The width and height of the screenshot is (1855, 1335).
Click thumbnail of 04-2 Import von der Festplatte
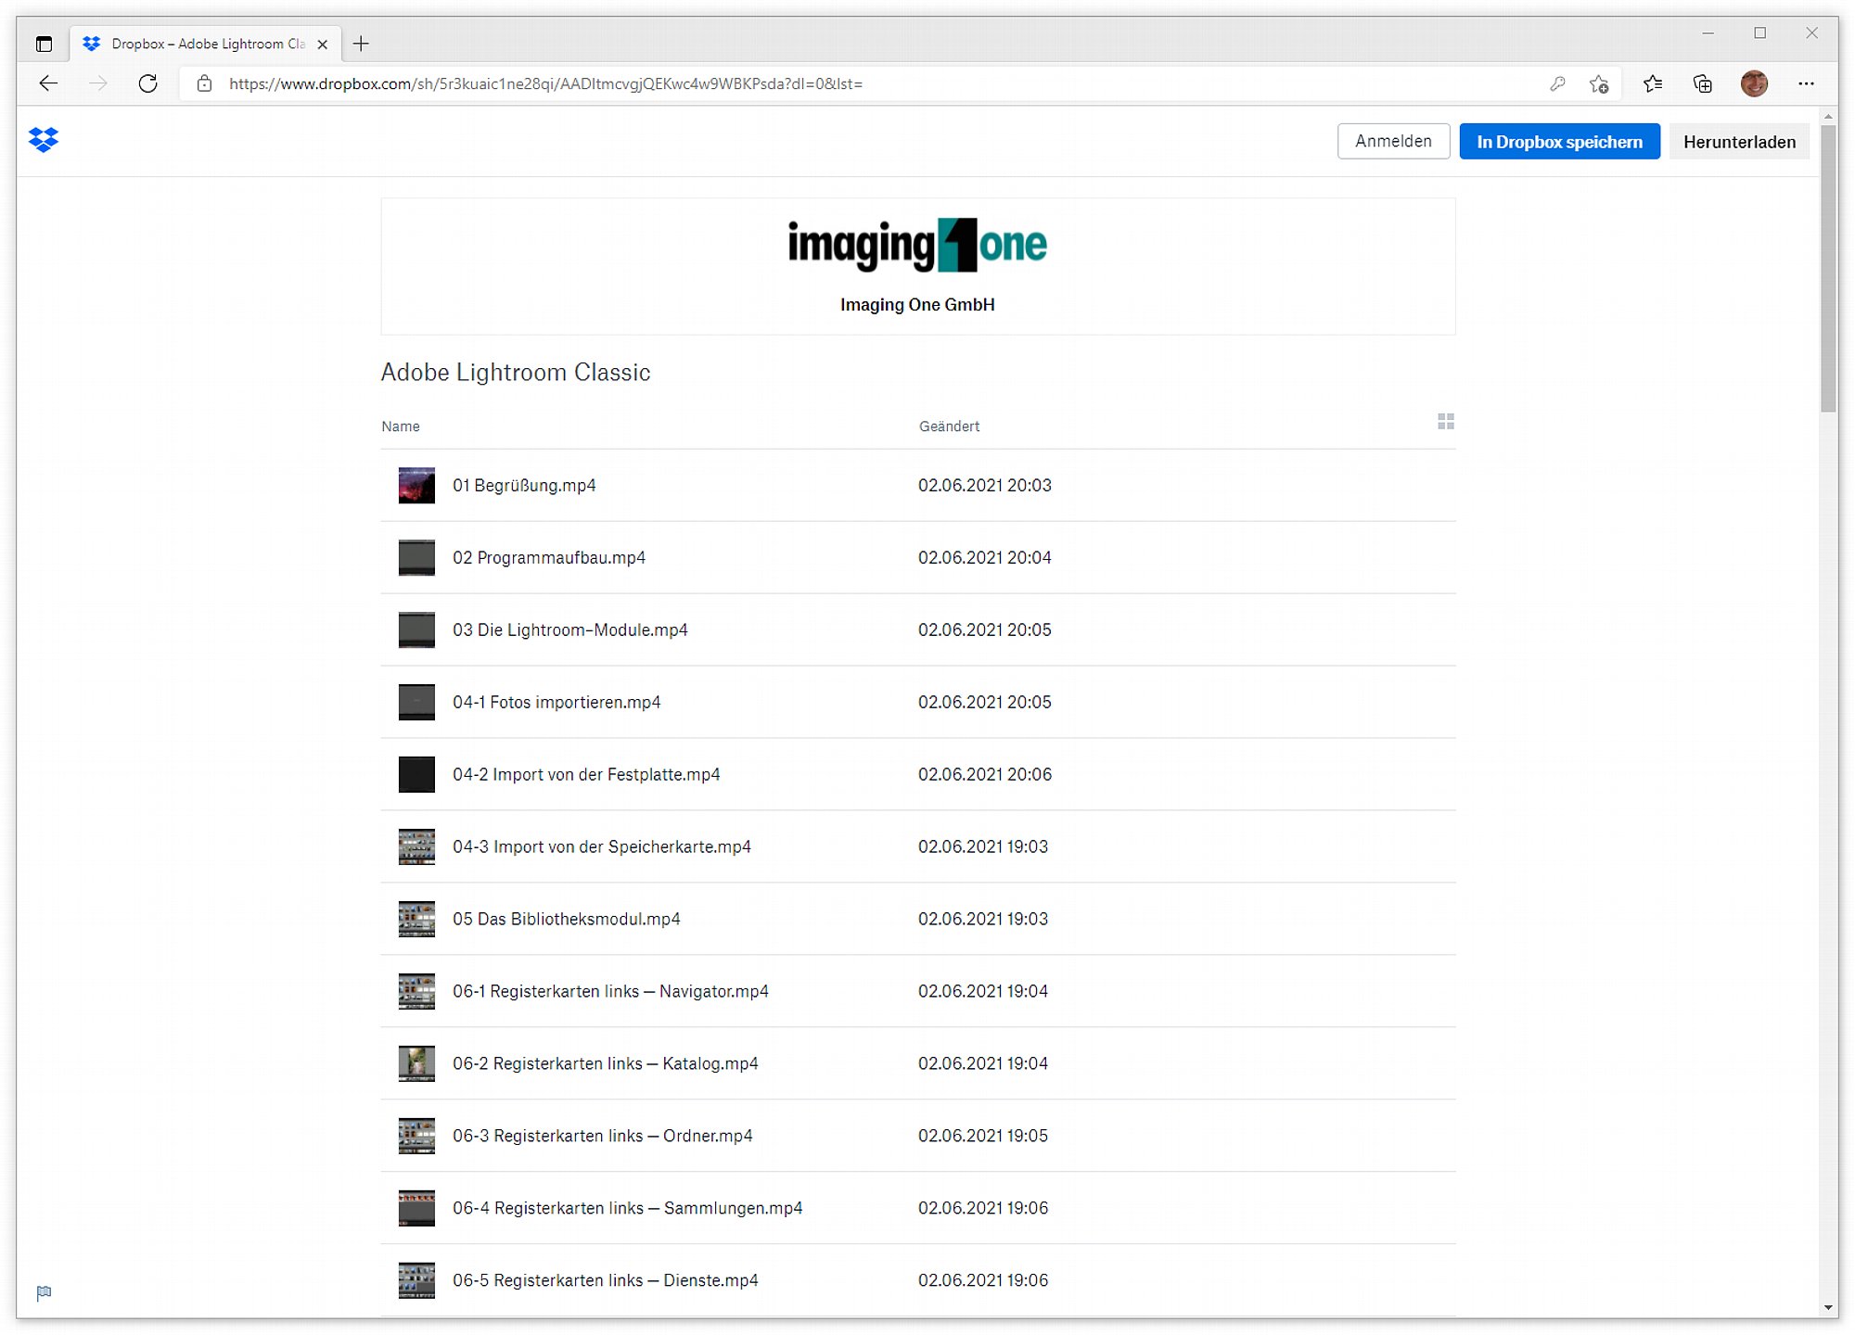(x=416, y=775)
